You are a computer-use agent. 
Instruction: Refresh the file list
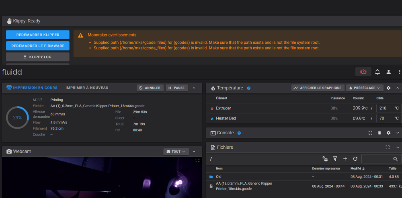[355, 159]
